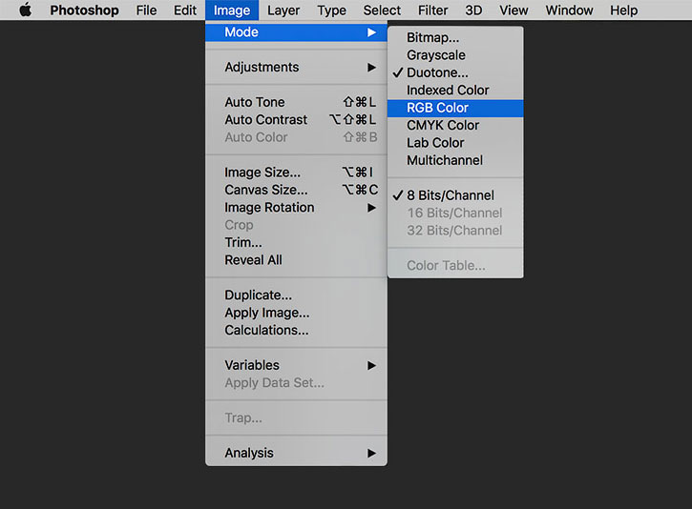Expand the Image Rotation submenu
The image size is (692, 509).
pos(296,208)
